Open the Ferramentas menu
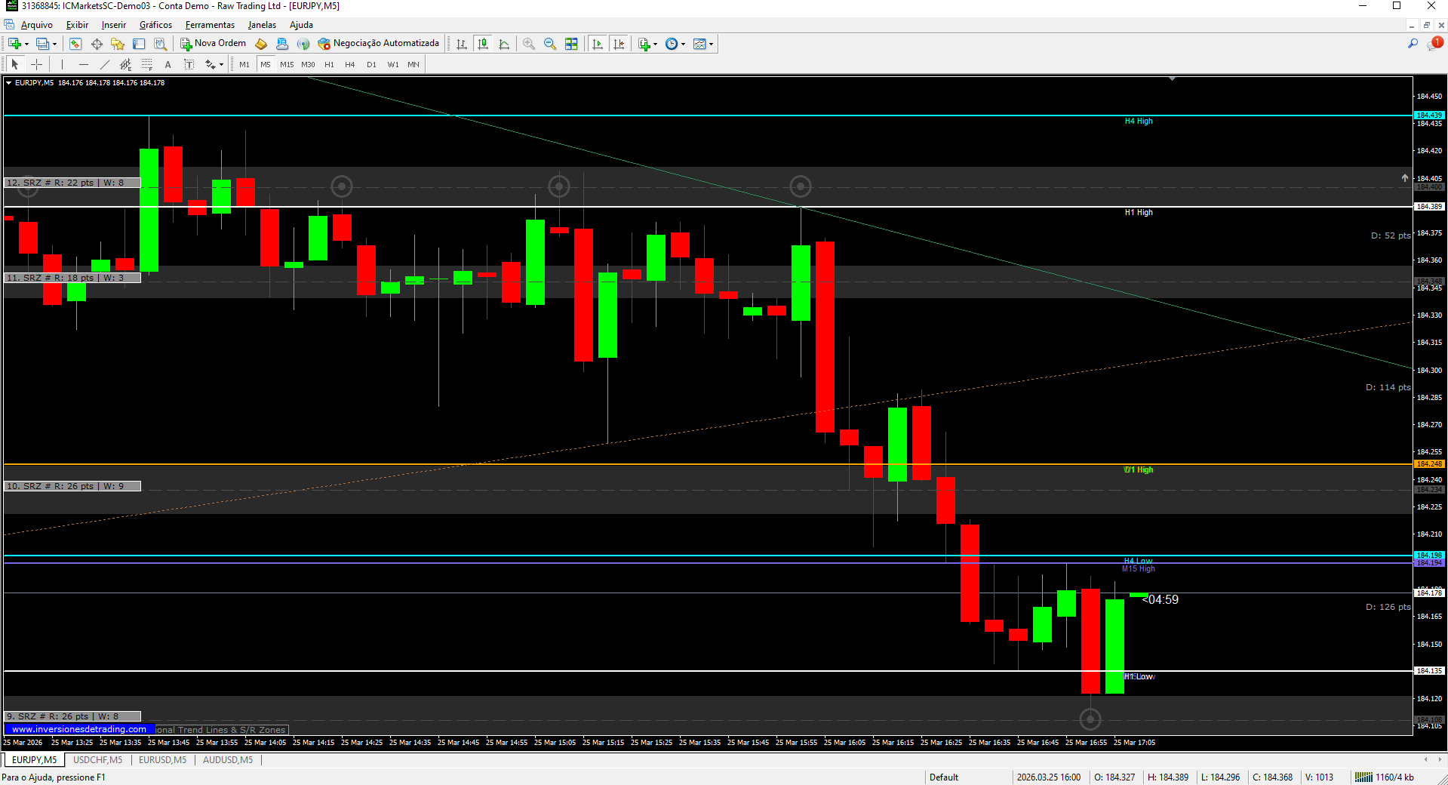The width and height of the screenshot is (1448, 785). (x=210, y=25)
